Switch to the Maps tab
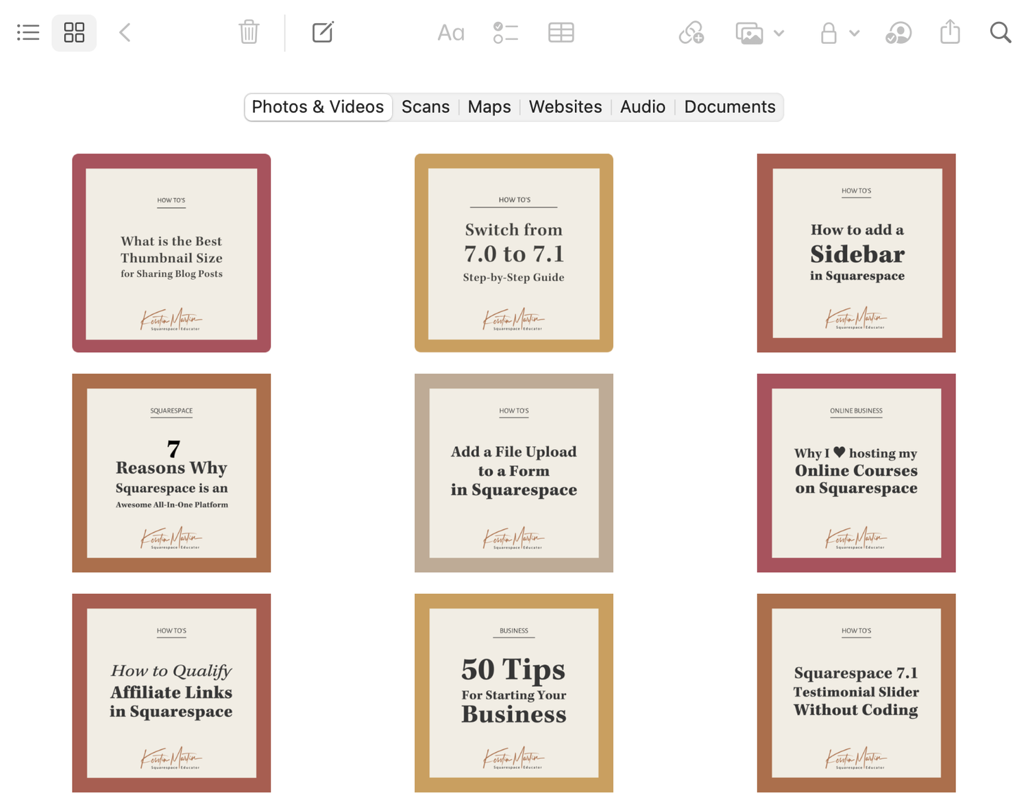This screenshot has width=1028, height=811. [489, 107]
